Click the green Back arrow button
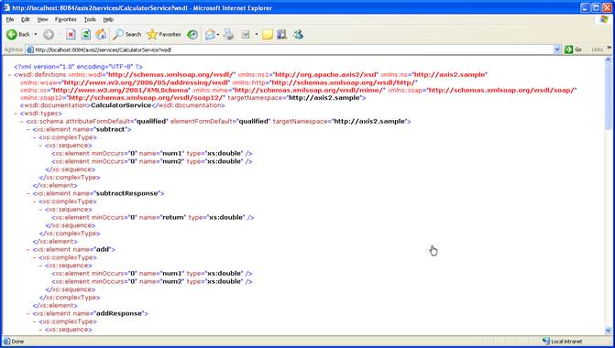Image resolution: width=615 pixels, height=348 pixels. [12, 35]
